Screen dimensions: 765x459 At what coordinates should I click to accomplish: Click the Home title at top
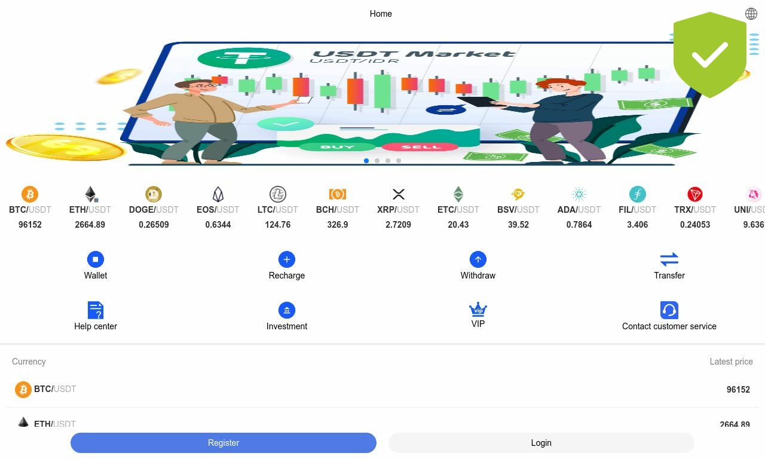[381, 14]
